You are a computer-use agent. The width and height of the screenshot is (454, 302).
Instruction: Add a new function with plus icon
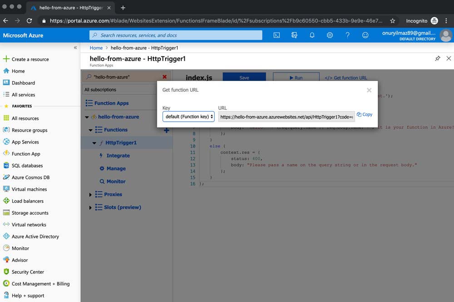[x=166, y=130]
